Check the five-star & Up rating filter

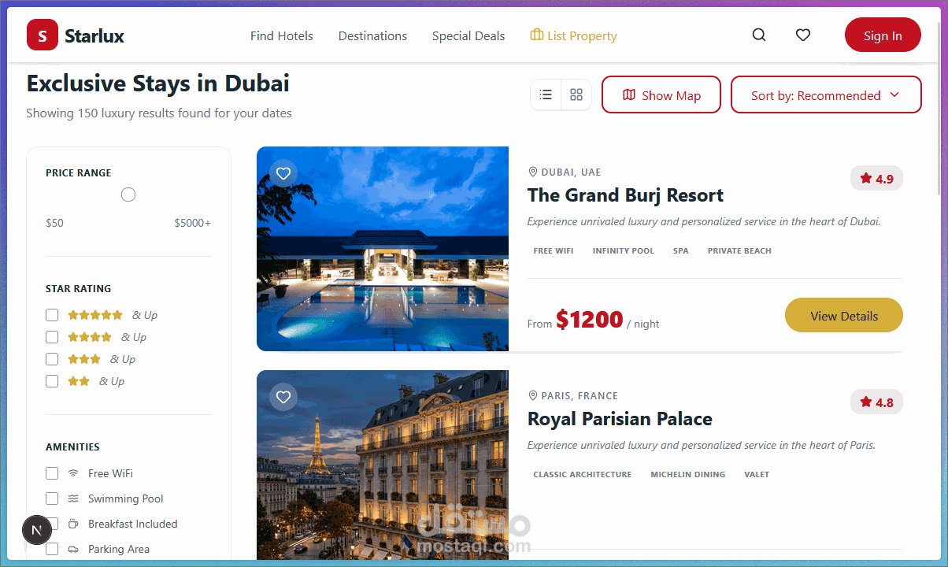(52, 315)
